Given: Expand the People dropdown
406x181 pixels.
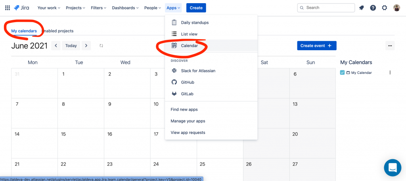Looking at the screenshot, I should [153, 8].
